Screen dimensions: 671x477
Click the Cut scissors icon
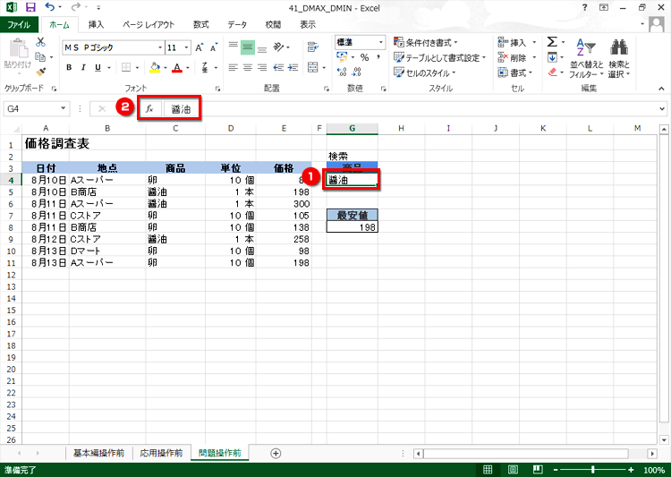40,42
